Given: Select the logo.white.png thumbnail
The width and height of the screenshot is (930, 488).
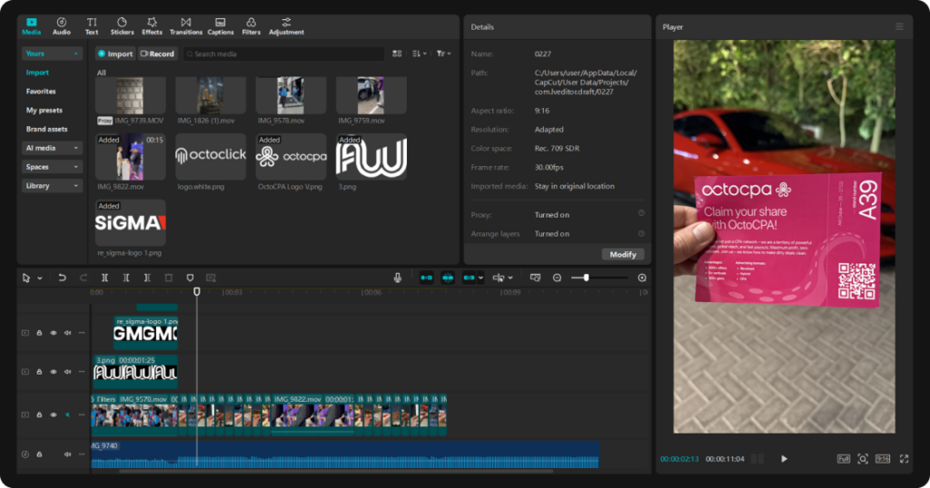Looking at the screenshot, I should pyautogui.click(x=211, y=156).
